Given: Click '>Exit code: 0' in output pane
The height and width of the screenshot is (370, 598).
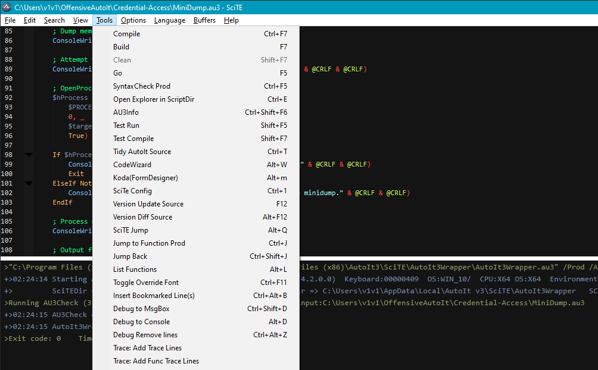Looking at the screenshot, I should click(x=32, y=338).
